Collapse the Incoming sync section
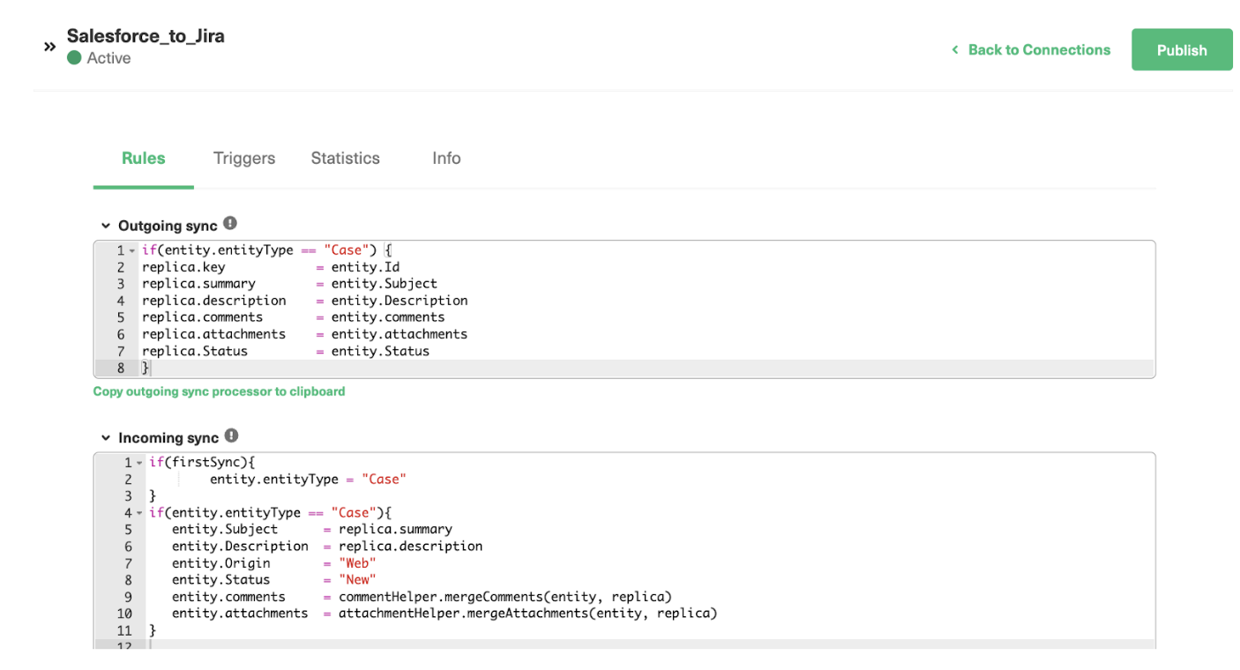 coord(106,436)
